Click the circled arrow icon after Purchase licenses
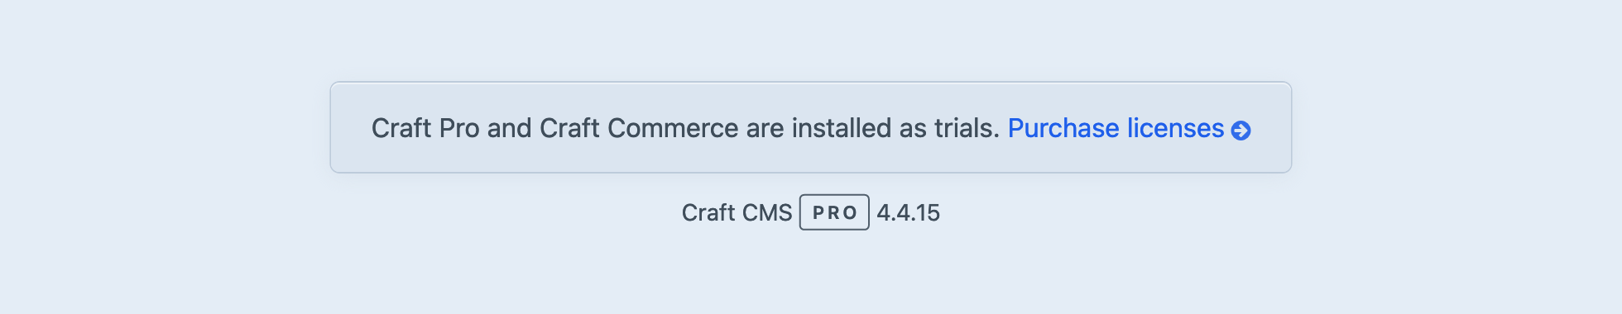Screen dimensions: 1622x314 click(x=1240, y=131)
